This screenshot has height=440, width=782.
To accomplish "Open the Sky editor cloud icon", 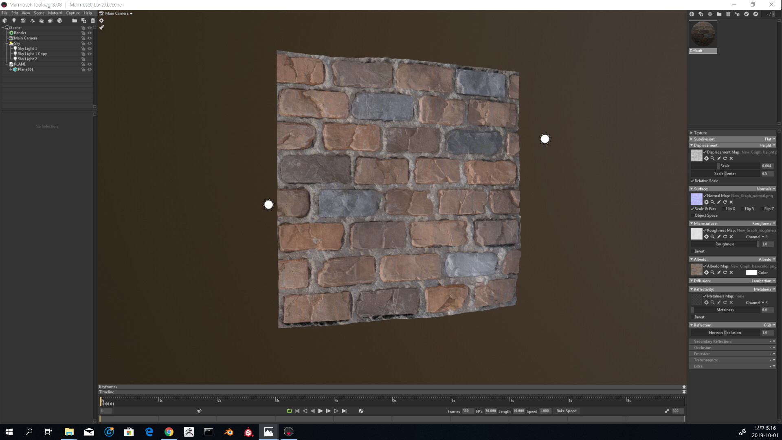I will [x=42, y=20].
